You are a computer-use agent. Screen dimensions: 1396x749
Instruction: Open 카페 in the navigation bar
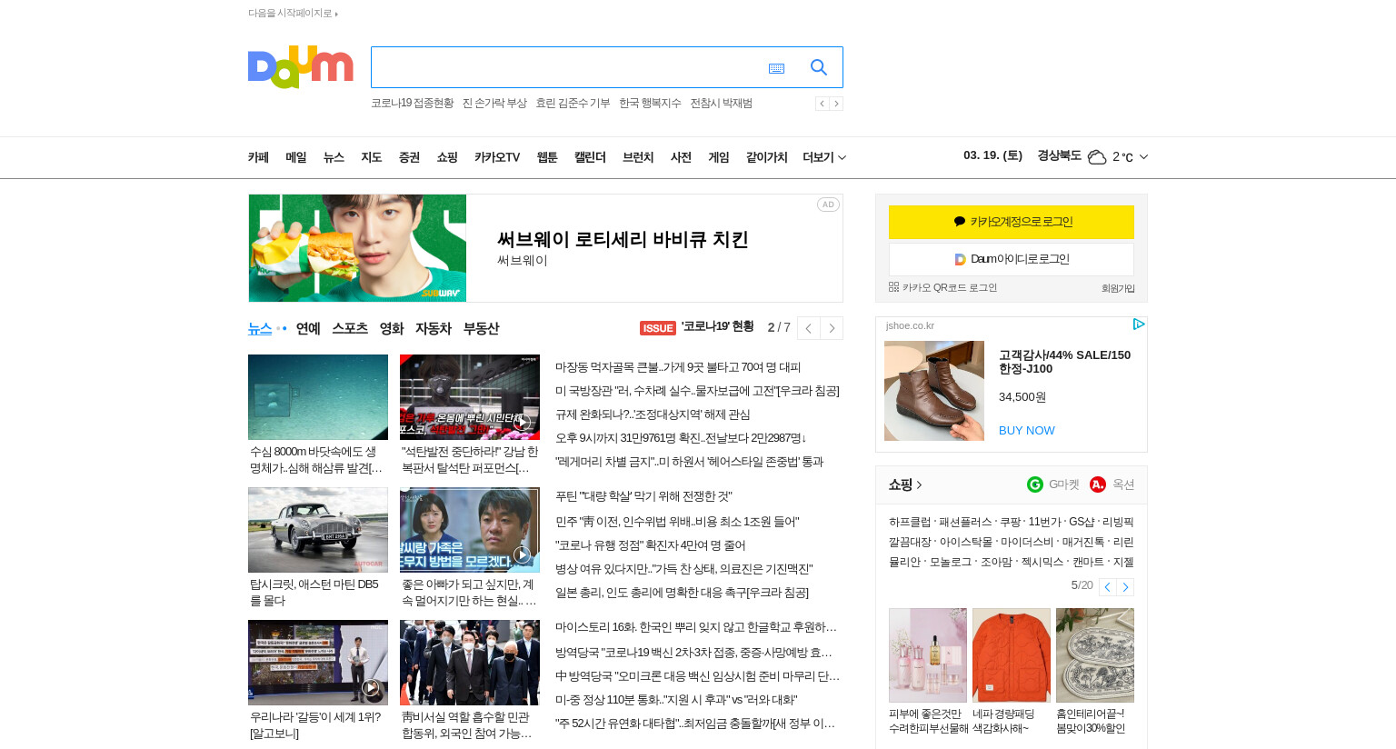(x=258, y=157)
